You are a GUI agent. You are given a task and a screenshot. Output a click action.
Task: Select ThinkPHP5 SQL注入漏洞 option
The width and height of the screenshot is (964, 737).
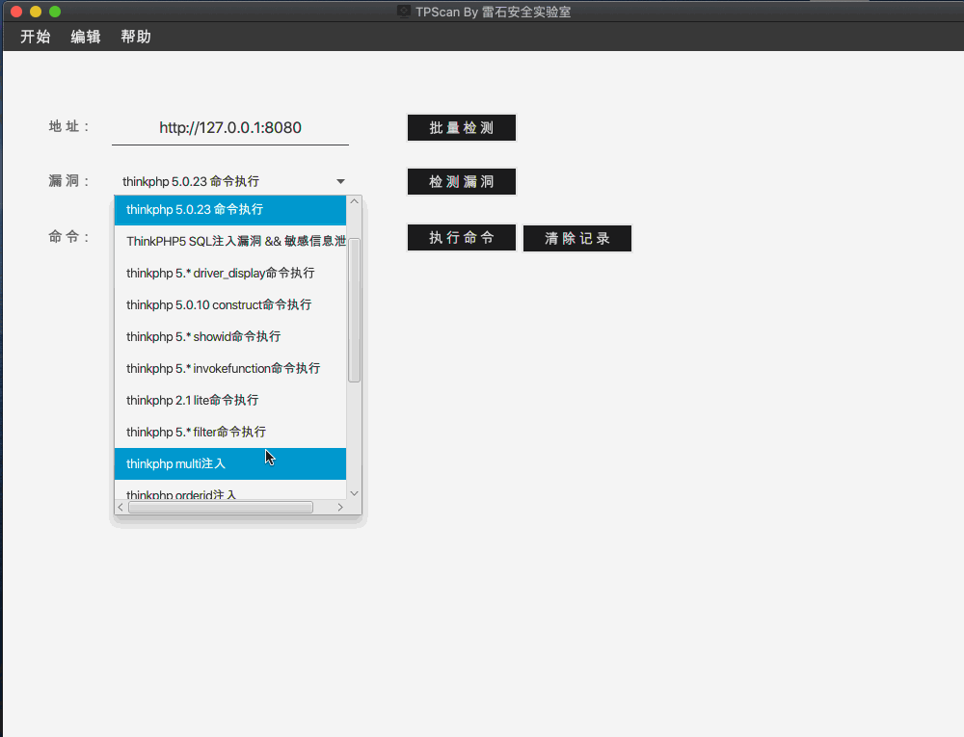click(230, 242)
